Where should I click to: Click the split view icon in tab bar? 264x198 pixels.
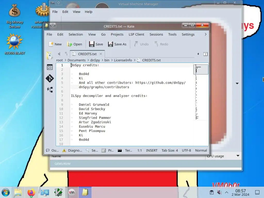[x=205, y=54]
